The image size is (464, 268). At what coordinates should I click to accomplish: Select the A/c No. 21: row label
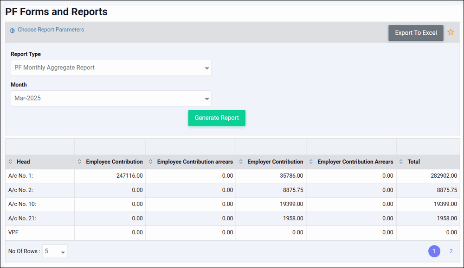click(x=22, y=218)
